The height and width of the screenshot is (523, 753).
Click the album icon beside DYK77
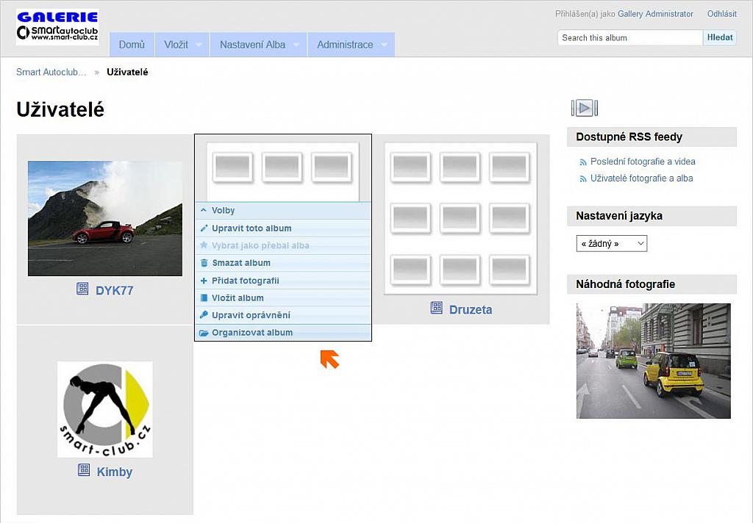point(82,289)
